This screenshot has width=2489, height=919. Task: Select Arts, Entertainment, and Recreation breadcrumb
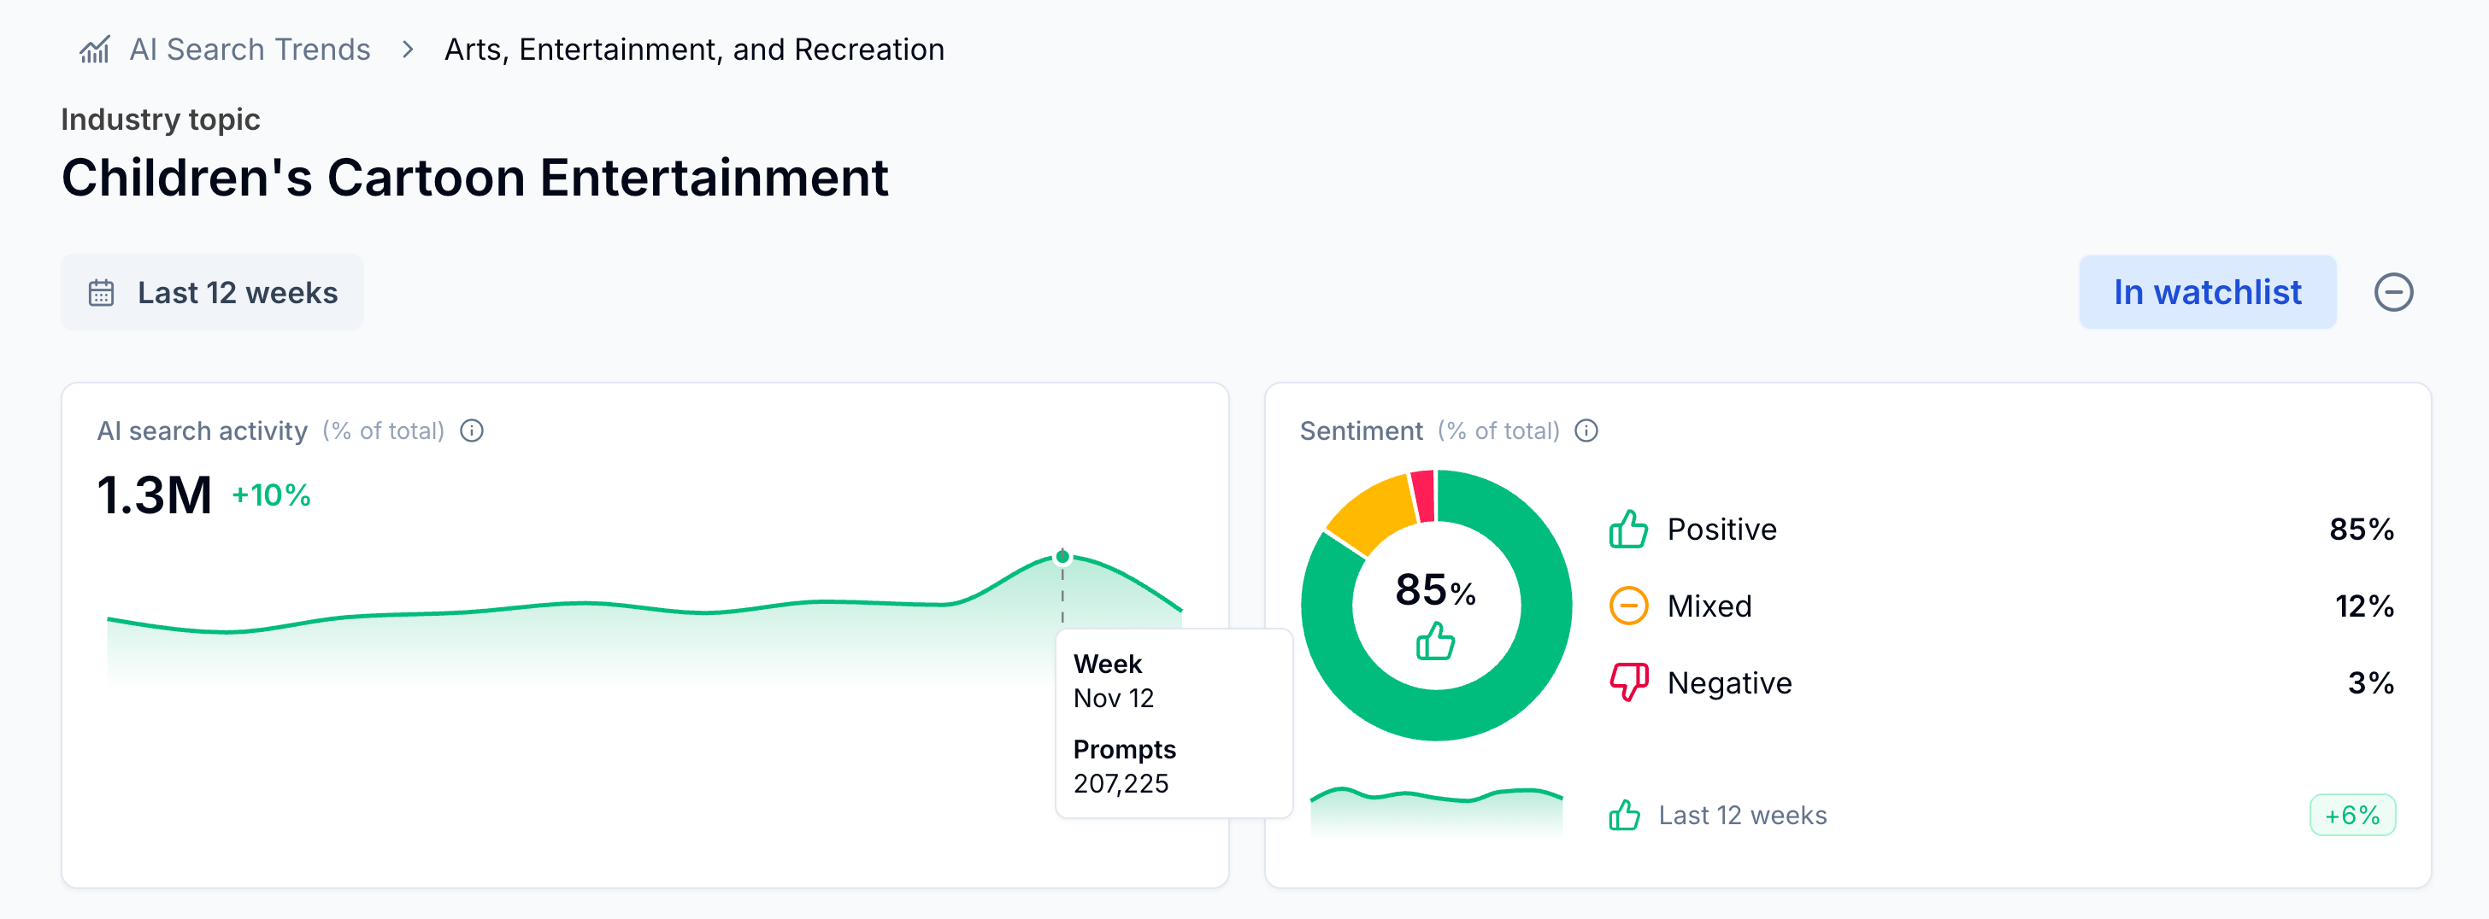pyautogui.click(x=694, y=50)
